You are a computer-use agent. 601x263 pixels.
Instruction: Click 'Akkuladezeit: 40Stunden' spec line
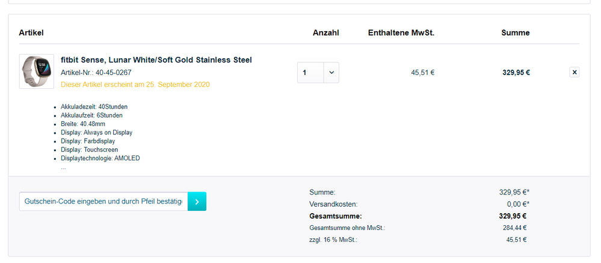[x=94, y=106]
